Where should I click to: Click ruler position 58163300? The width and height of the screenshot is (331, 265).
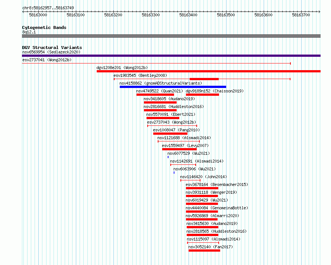point(151,15)
